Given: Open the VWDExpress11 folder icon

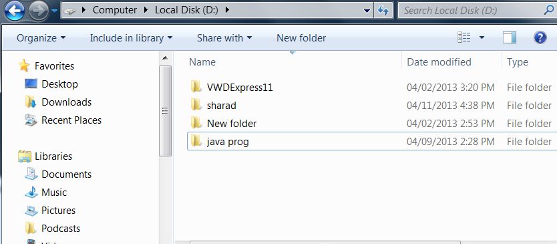Looking at the screenshot, I should [196, 86].
